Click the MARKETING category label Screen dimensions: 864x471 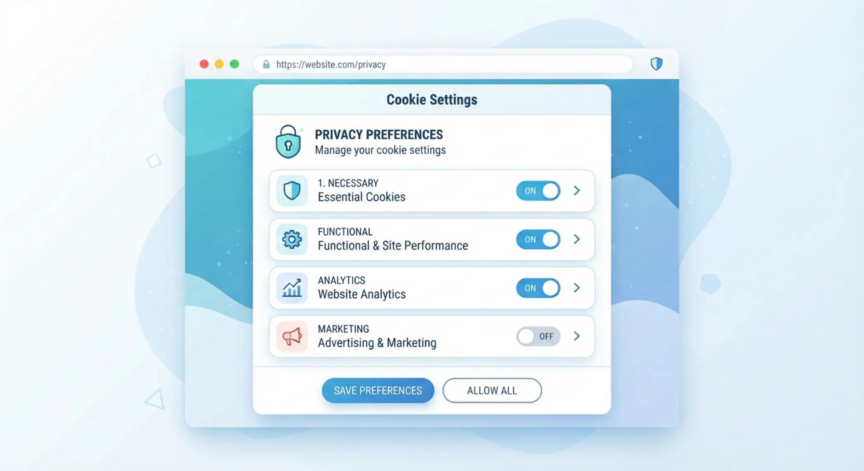coord(344,329)
